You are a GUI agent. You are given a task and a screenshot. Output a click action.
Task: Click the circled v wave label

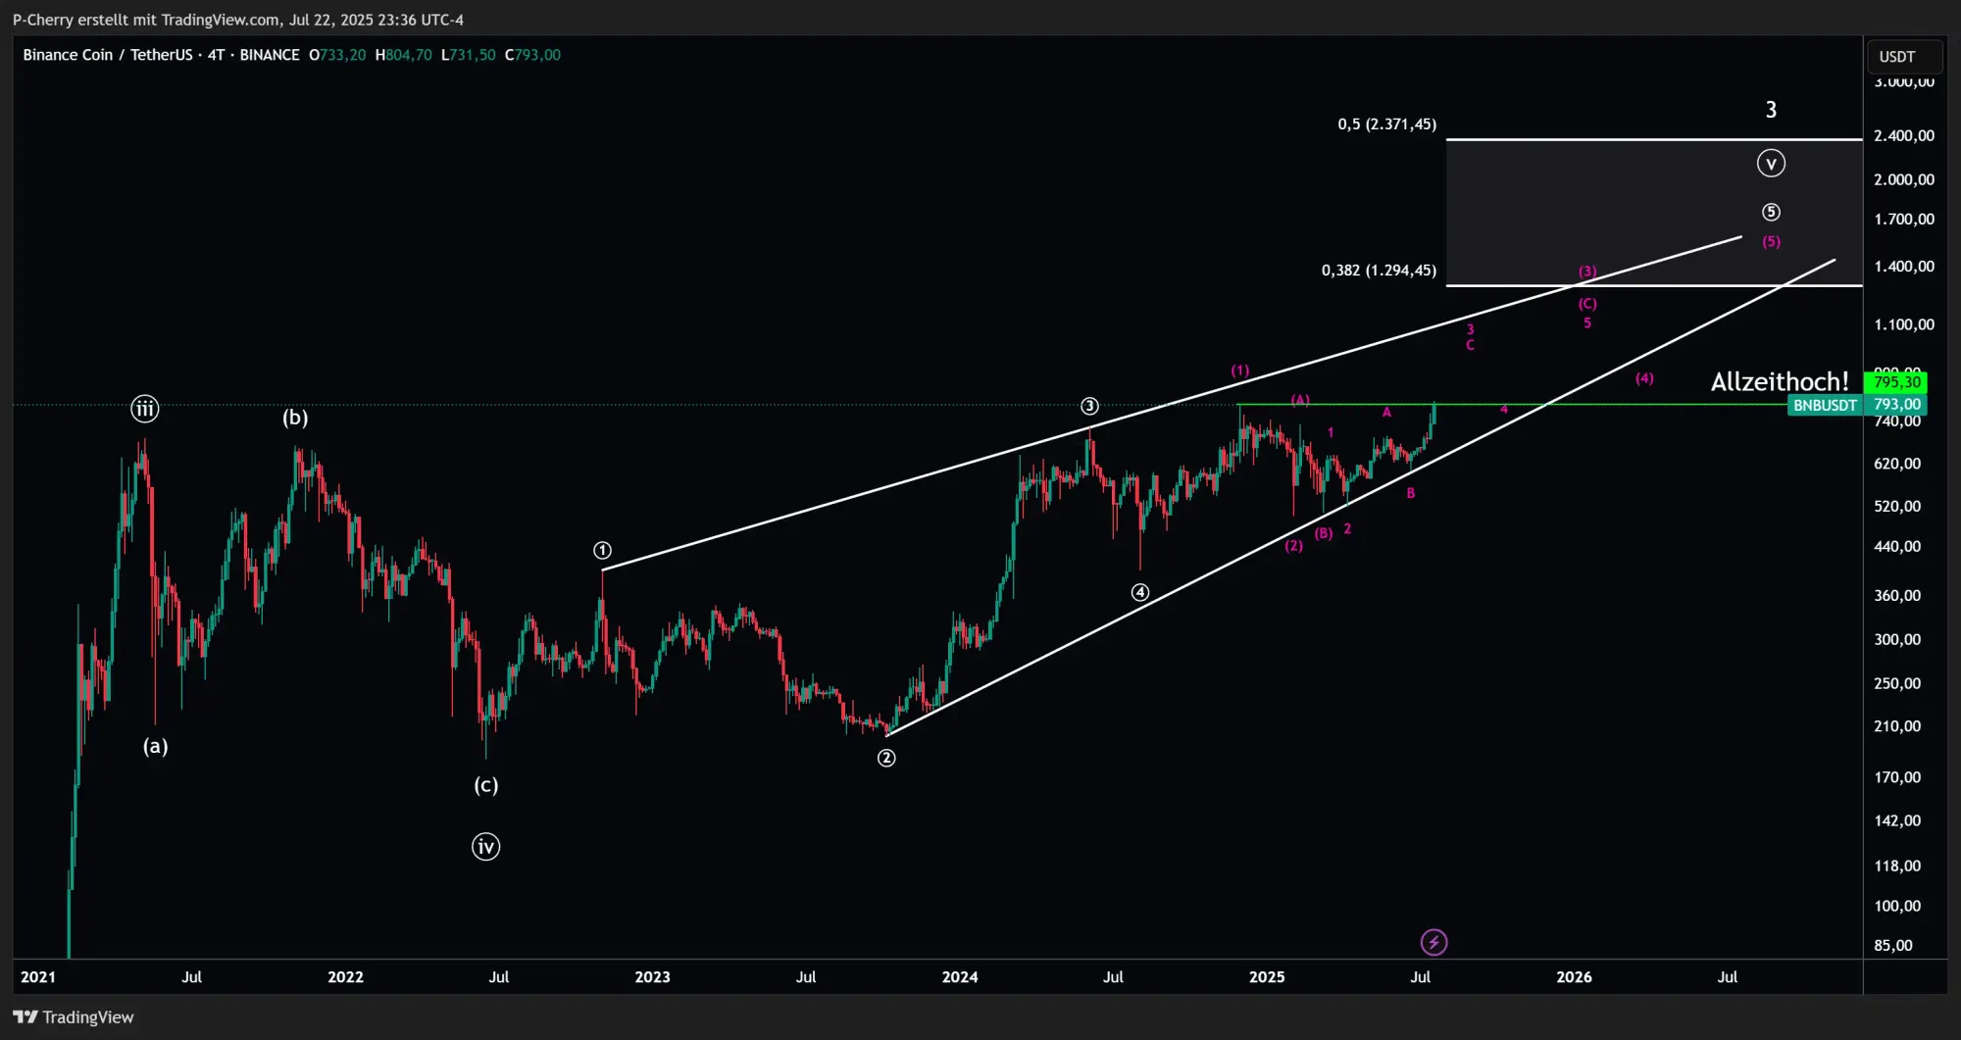pyautogui.click(x=1771, y=164)
